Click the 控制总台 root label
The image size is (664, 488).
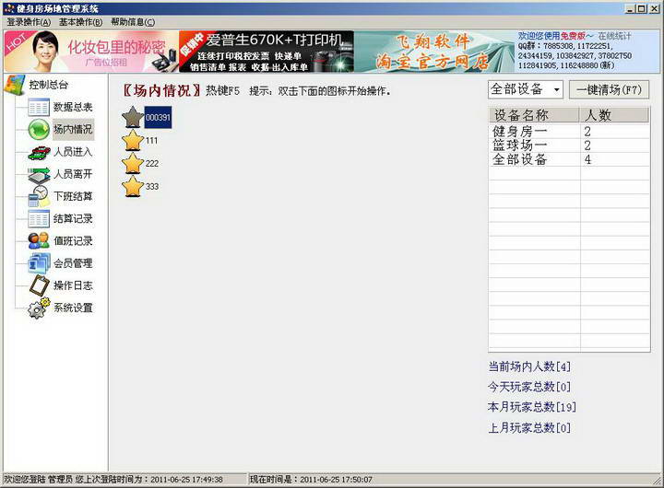coord(48,85)
